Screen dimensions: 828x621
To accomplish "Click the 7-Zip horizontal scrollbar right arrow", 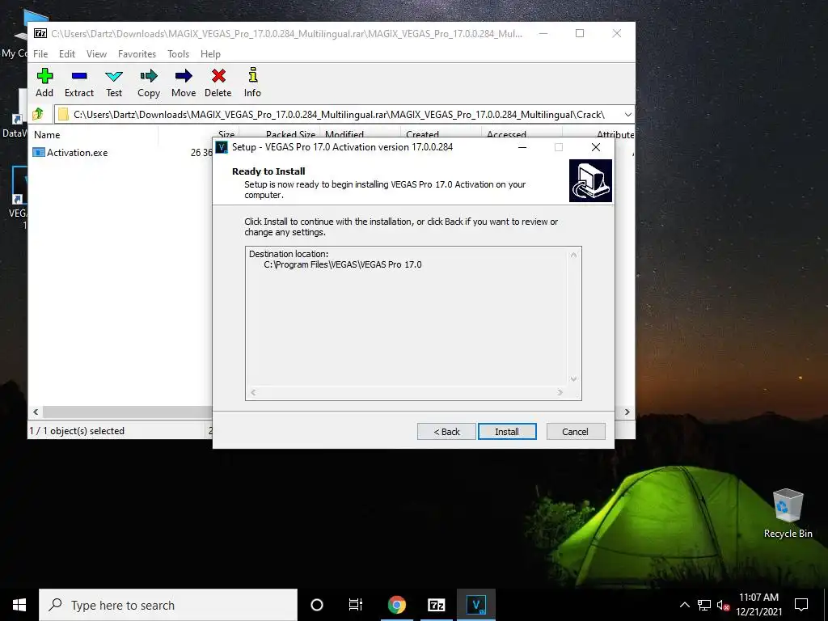I will pos(627,412).
